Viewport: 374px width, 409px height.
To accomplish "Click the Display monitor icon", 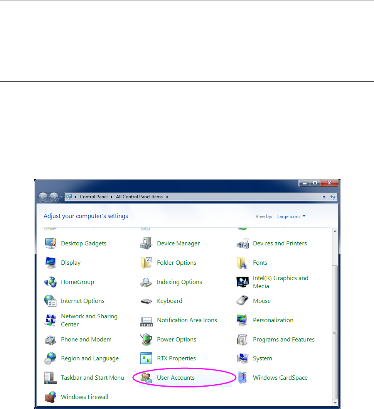I will point(50,263).
